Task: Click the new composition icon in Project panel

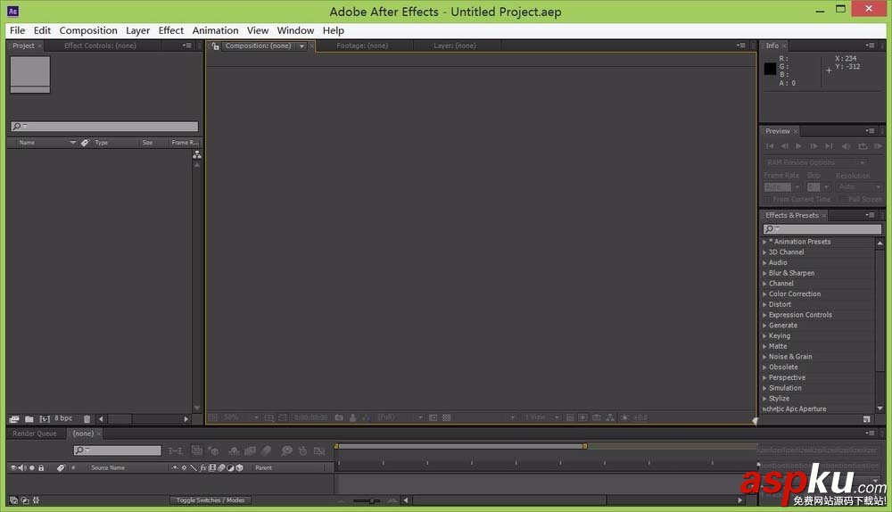Action: point(45,419)
